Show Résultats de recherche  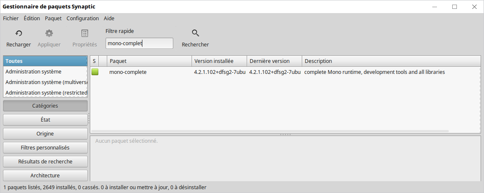tap(45, 161)
